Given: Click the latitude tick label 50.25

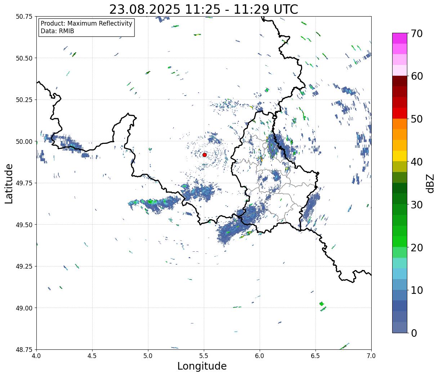Looking at the screenshot, I should click(x=24, y=100).
